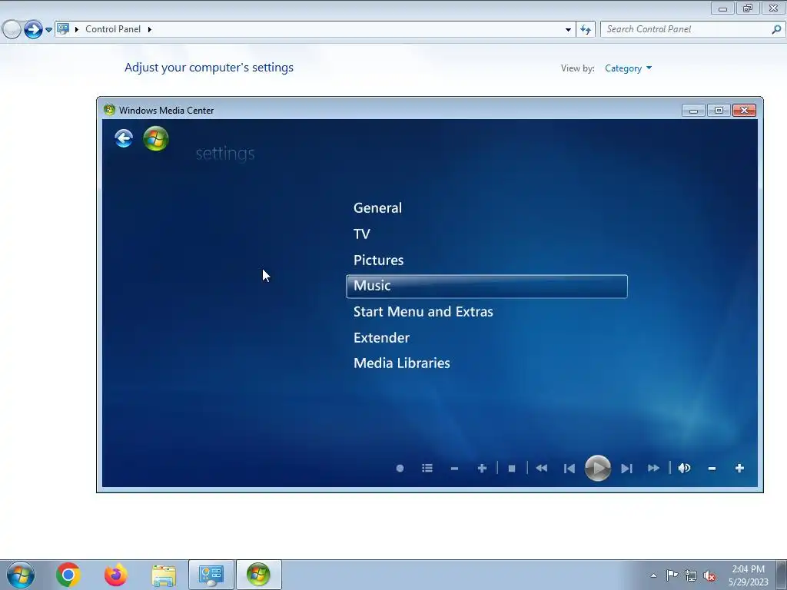Open the guide list icon

(427, 468)
